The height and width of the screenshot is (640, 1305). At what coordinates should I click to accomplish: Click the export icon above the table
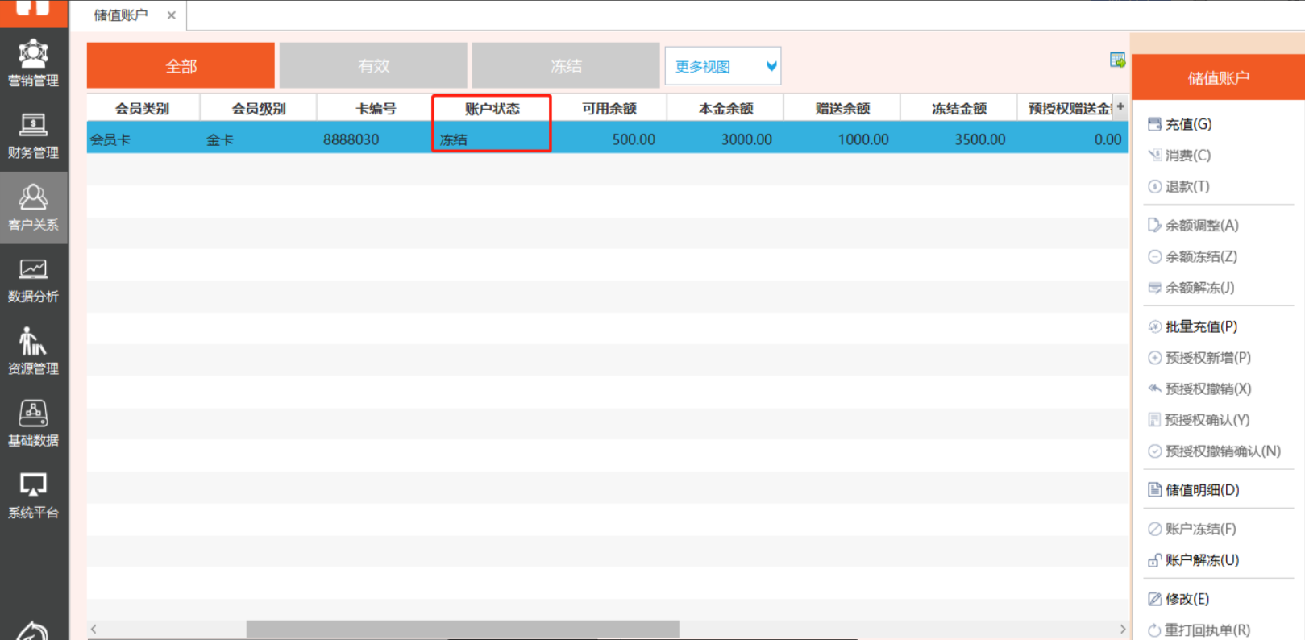click(1117, 60)
